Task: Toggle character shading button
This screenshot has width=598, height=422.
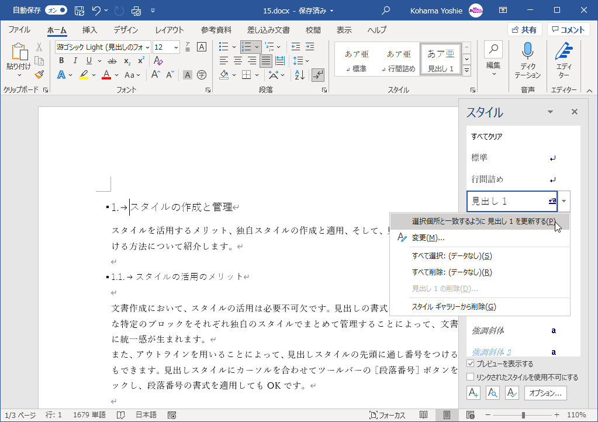Action: point(187,75)
